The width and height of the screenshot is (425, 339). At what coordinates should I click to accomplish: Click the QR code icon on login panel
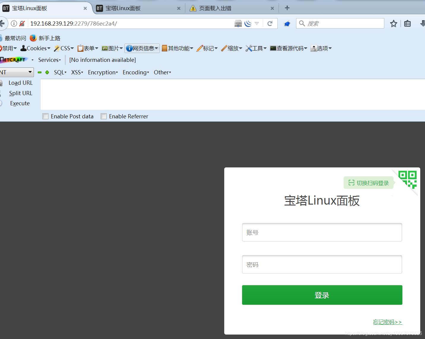coord(409,178)
